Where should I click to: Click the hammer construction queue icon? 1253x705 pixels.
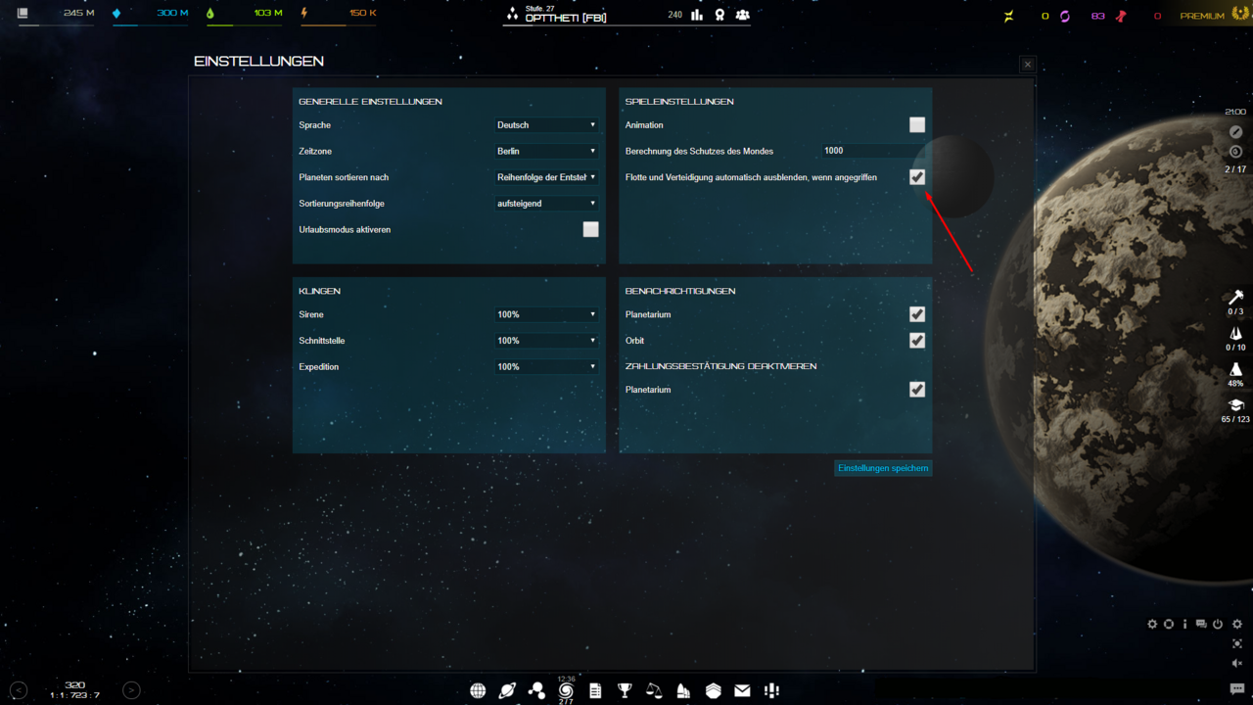point(1235,298)
